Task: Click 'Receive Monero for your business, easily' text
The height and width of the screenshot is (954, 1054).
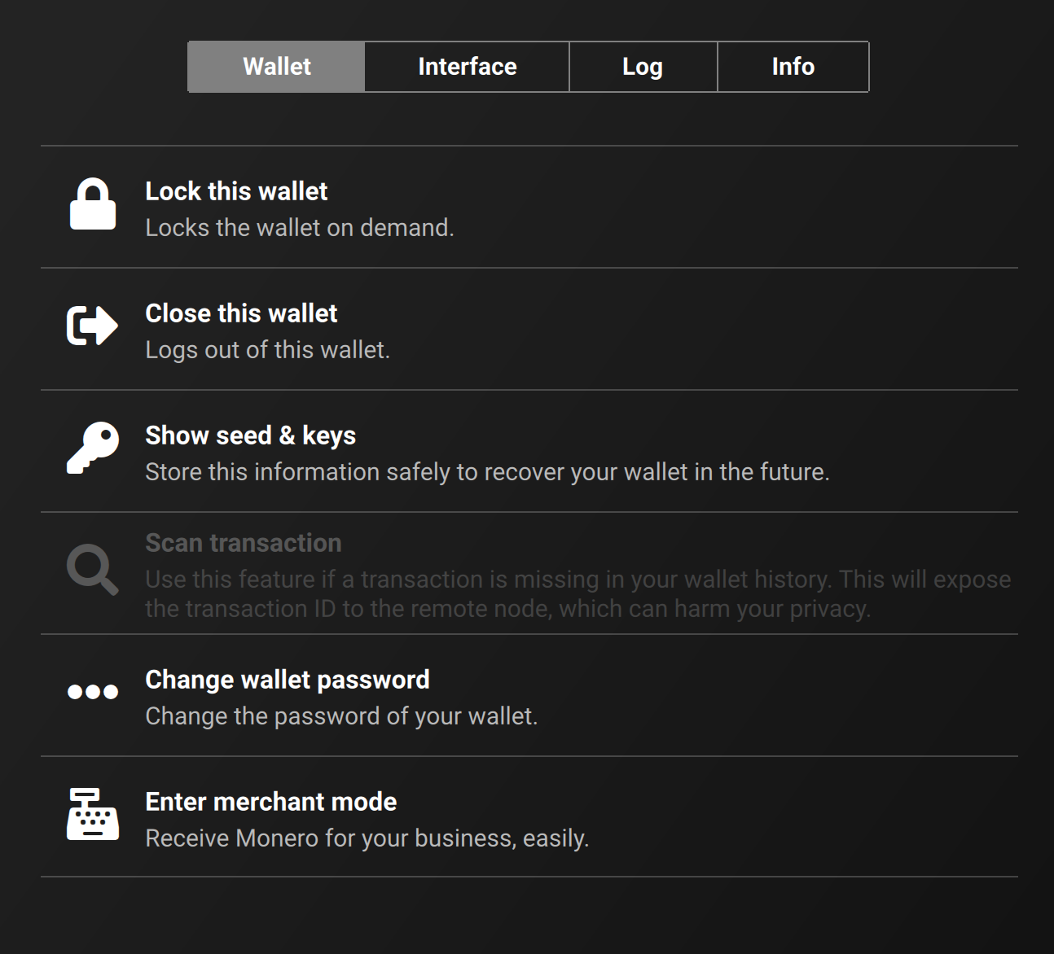Action: 367,838
